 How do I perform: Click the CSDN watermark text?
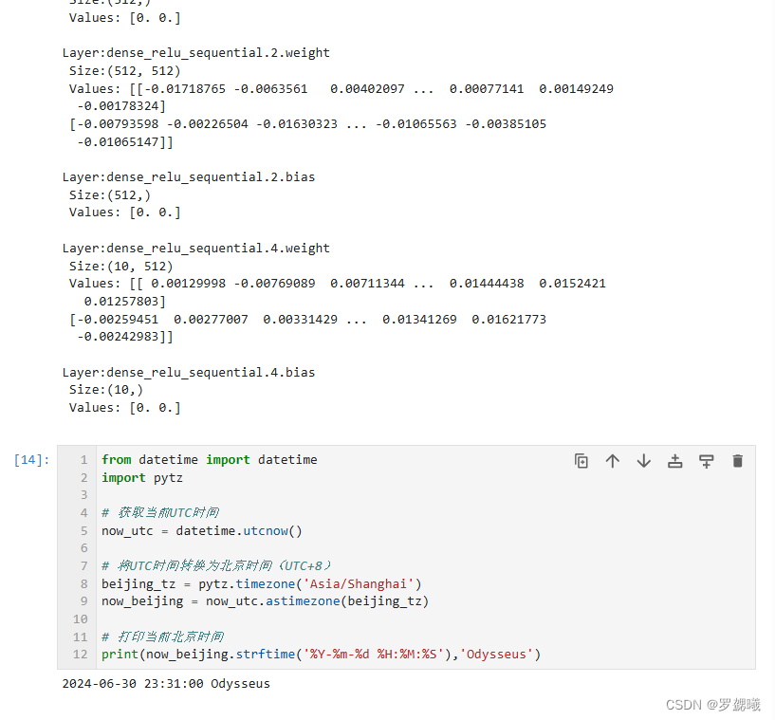coord(712,705)
